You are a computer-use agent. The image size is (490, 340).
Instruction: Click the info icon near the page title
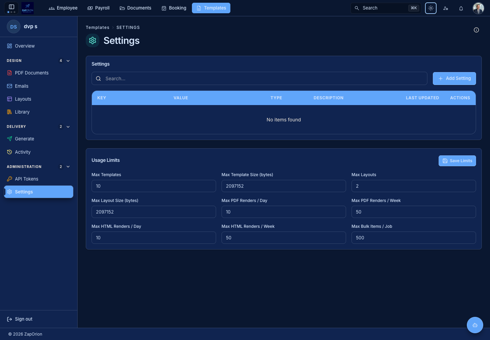tap(476, 30)
